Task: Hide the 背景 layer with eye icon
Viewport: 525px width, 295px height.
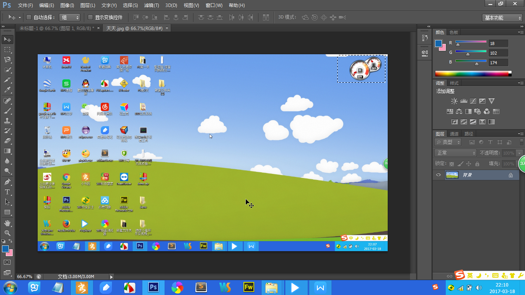Action: click(x=438, y=175)
